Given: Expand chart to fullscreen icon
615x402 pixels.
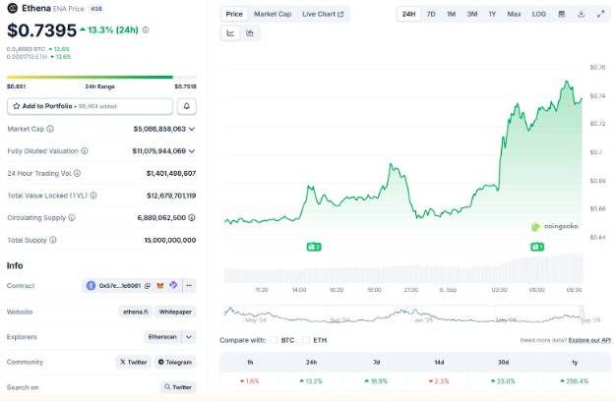Looking at the screenshot, I should 600,14.
